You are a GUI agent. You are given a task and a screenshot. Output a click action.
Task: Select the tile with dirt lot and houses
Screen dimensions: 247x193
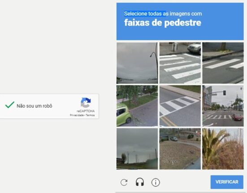[180, 149]
